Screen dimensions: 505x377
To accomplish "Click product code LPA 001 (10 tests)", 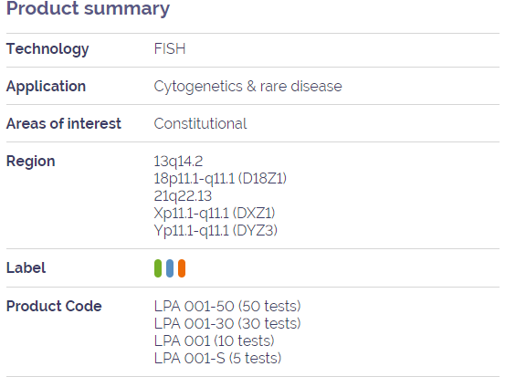I will tap(215, 340).
